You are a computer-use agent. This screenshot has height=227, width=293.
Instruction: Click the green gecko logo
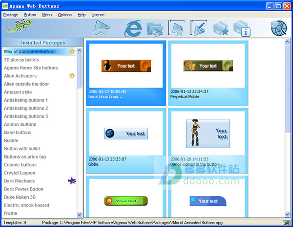[x=19, y=26]
